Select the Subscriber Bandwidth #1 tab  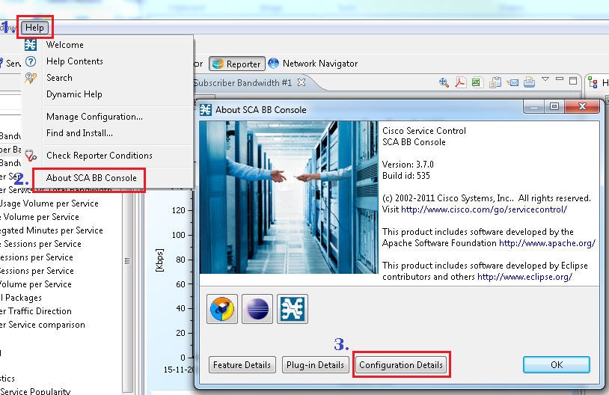[x=242, y=83]
